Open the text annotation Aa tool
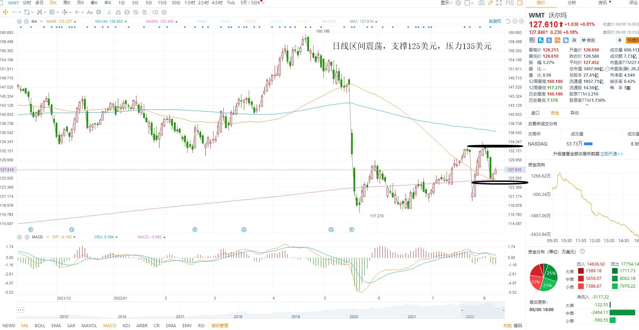Viewport: 639px width, 330px height. tap(90, 12)
